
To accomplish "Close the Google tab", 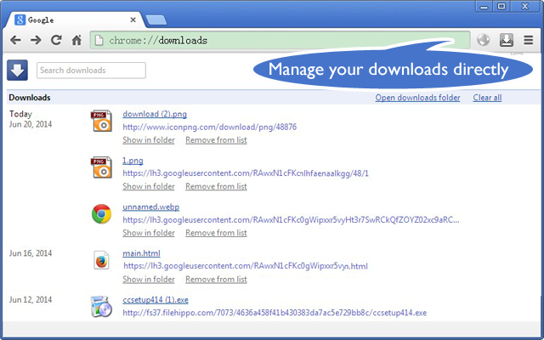I will 133,20.
